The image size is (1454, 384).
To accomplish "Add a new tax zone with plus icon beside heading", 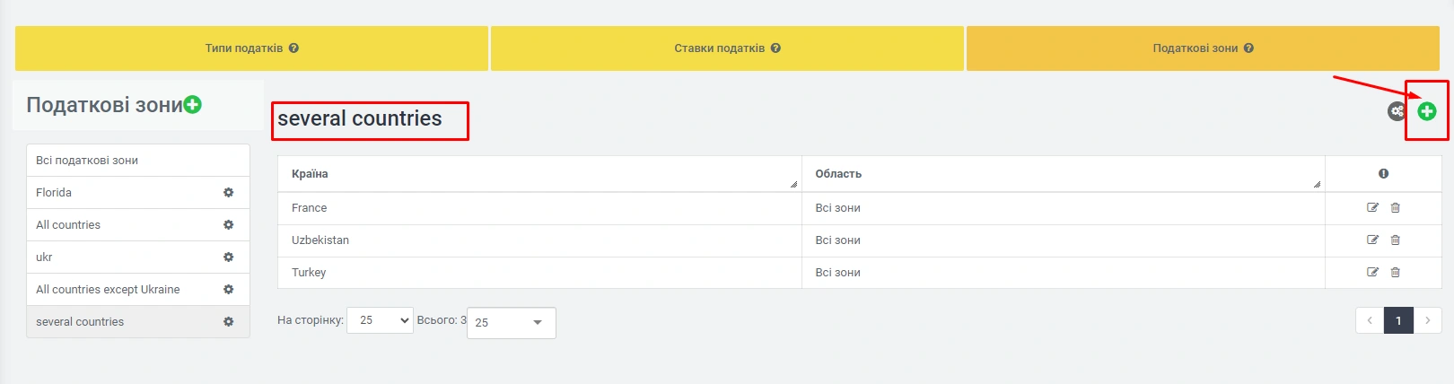I will point(192,105).
